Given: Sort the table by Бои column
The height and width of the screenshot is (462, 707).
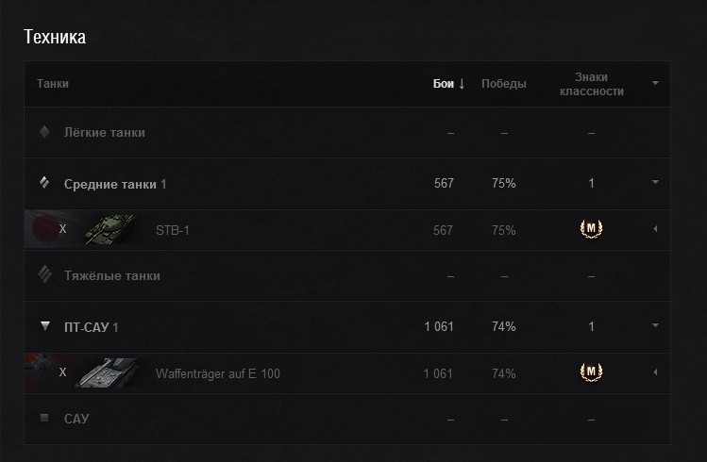Looking at the screenshot, I should point(448,84).
